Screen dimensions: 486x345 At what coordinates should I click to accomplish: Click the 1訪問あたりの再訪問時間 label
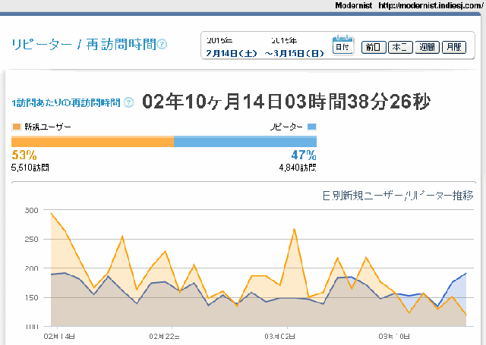click(x=66, y=102)
